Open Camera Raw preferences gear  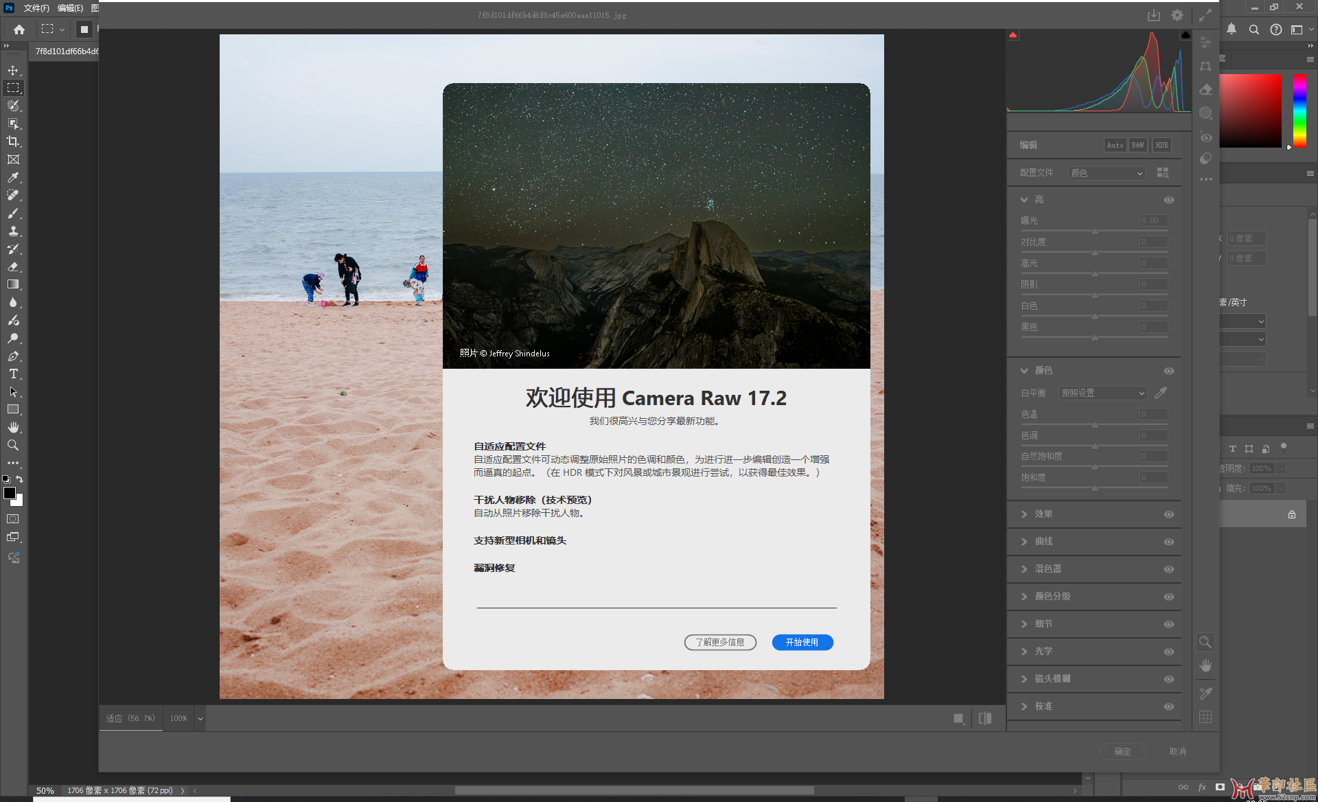[x=1177, y=15]
